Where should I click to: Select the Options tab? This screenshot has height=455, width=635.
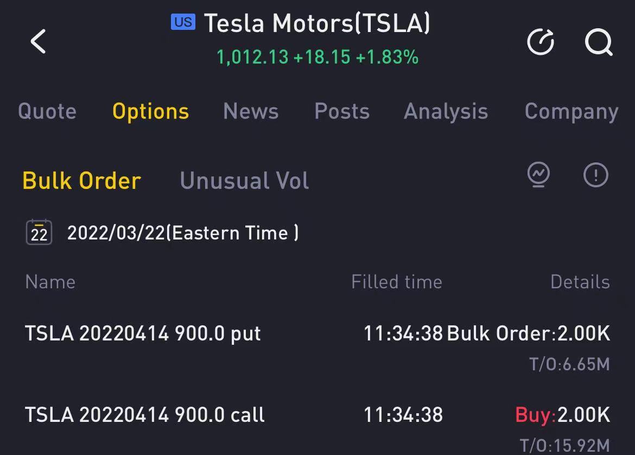pyautogui.click(x=150, y=111)
